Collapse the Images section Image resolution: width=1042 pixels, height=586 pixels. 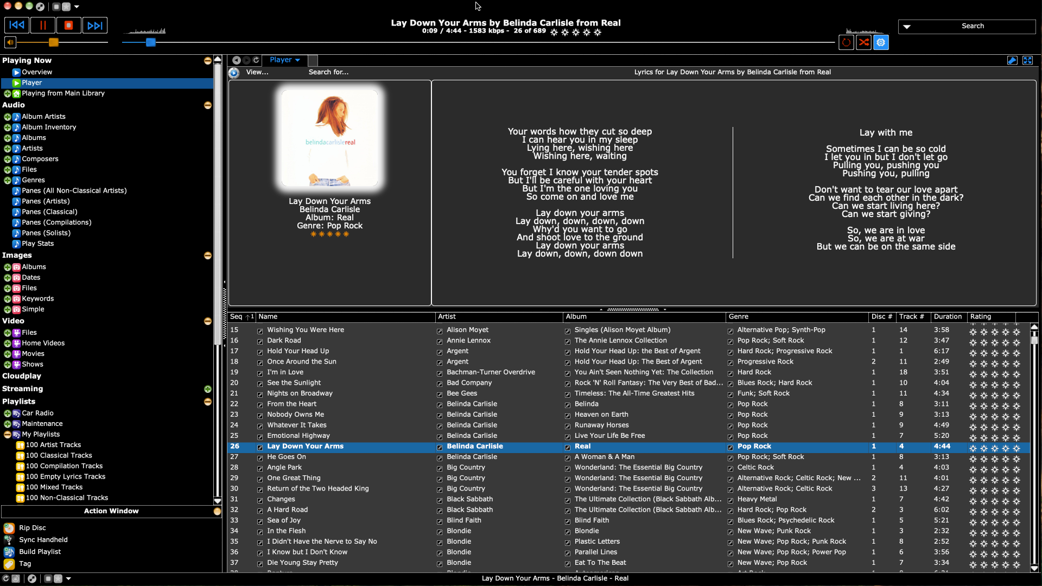coord(208,256)
